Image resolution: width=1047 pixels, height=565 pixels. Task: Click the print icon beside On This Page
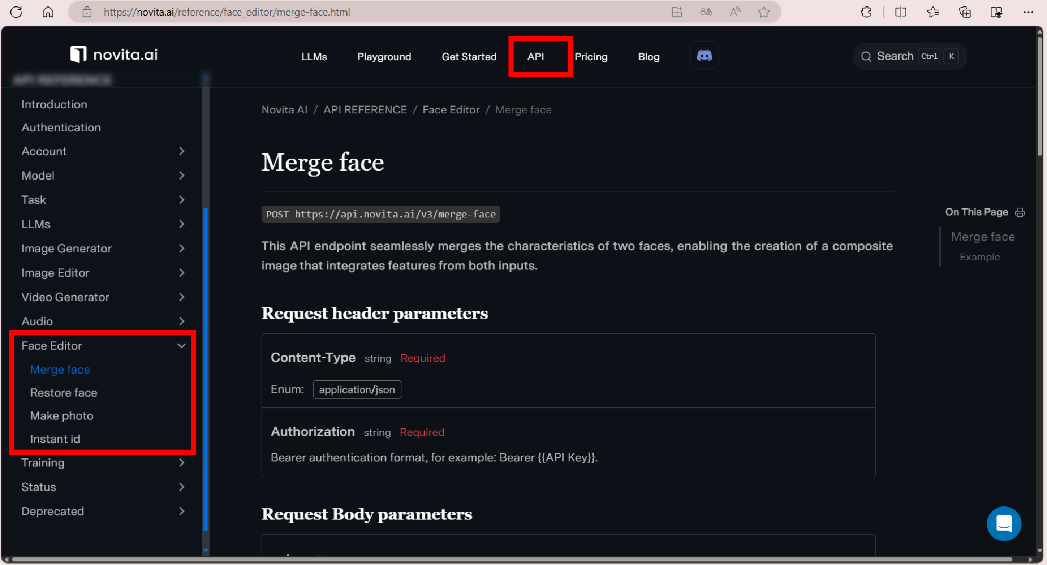[x=1020, y=212]
